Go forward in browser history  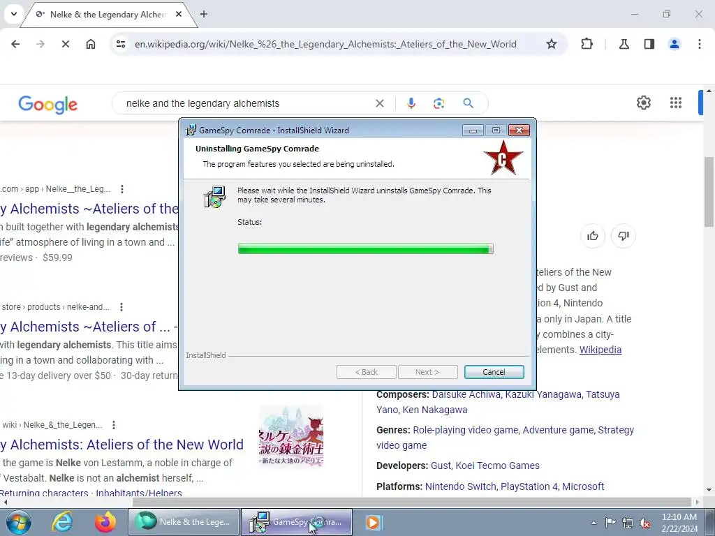40,44
